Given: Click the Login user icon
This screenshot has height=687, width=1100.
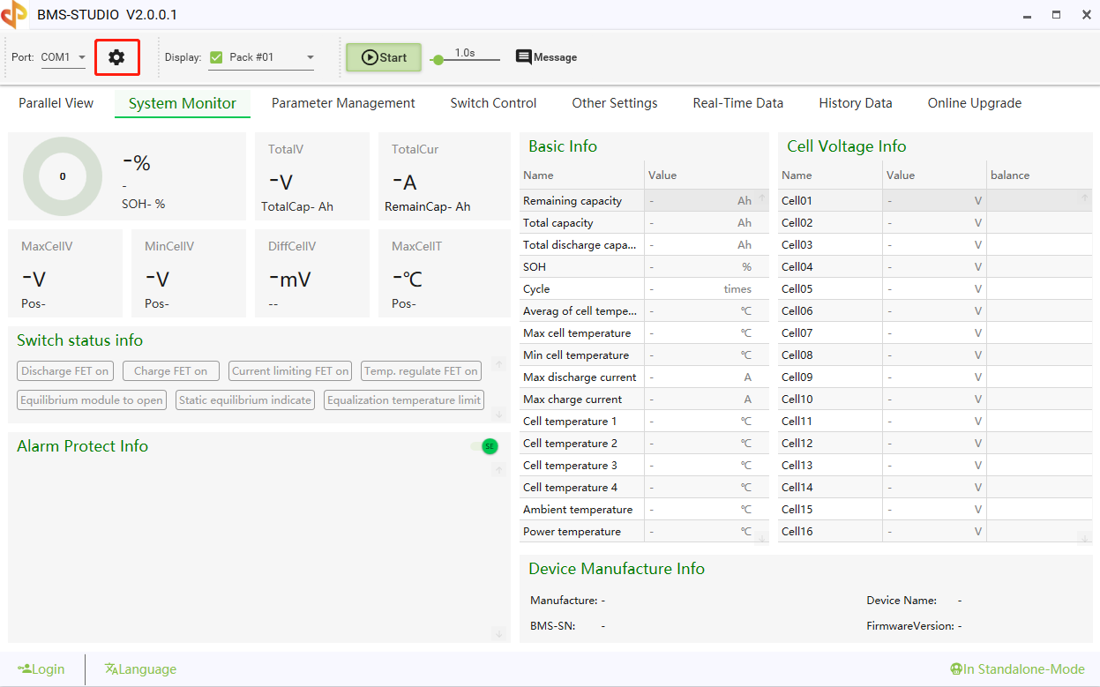Looking at the screenshot, I should click(x=25, y=669).
